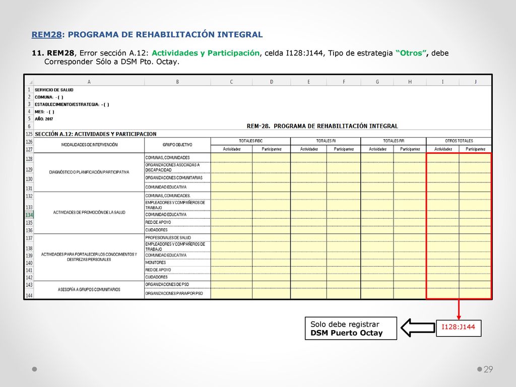Viewport: 516px width, 387px height.
Task: Select column header A
Action: 89,82
